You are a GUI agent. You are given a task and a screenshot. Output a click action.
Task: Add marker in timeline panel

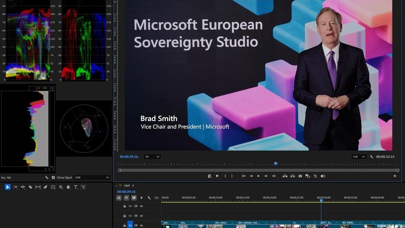point(141,198)
